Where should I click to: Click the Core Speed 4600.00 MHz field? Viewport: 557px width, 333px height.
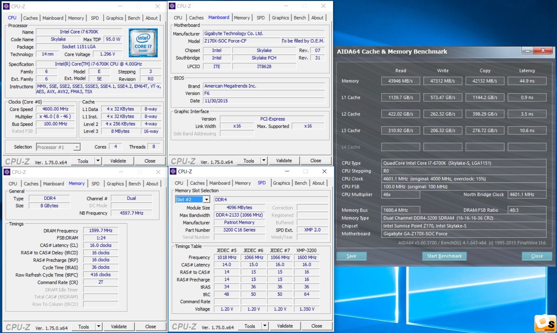[x=55, y=109]
